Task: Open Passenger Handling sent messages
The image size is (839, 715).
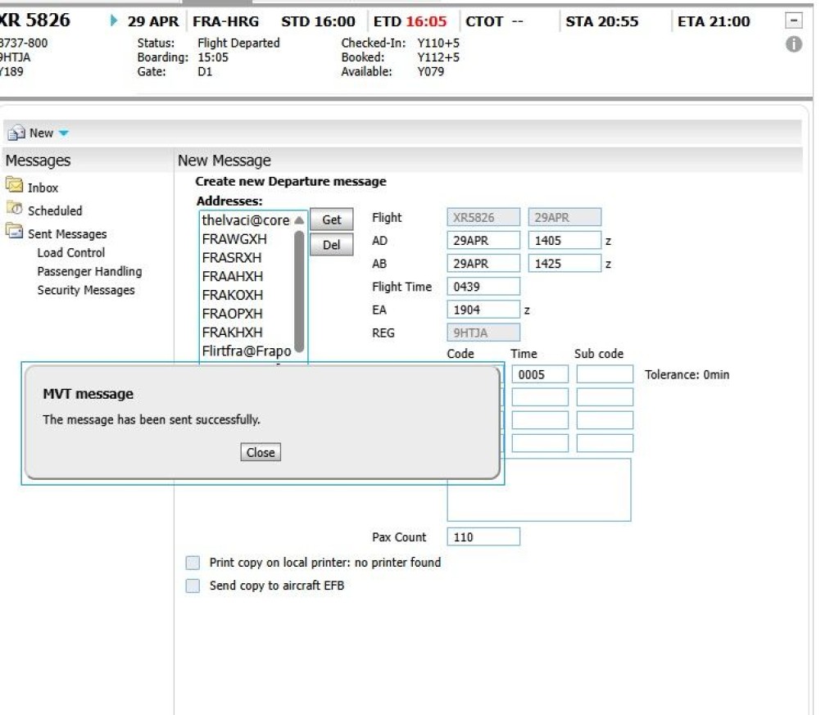Action: (x=89, y=271)
